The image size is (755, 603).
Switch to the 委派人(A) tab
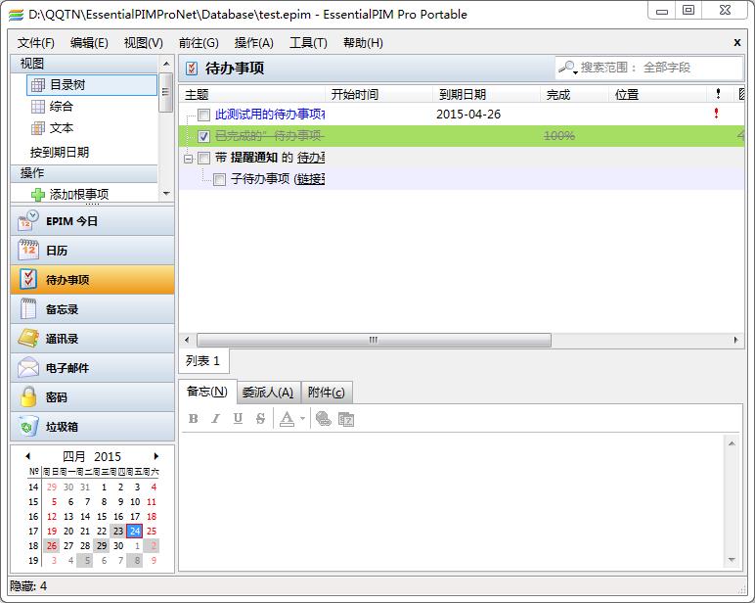(267, 393)
